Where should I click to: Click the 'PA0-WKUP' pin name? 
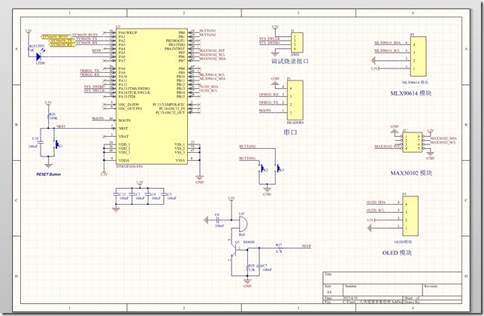point(128,32)
